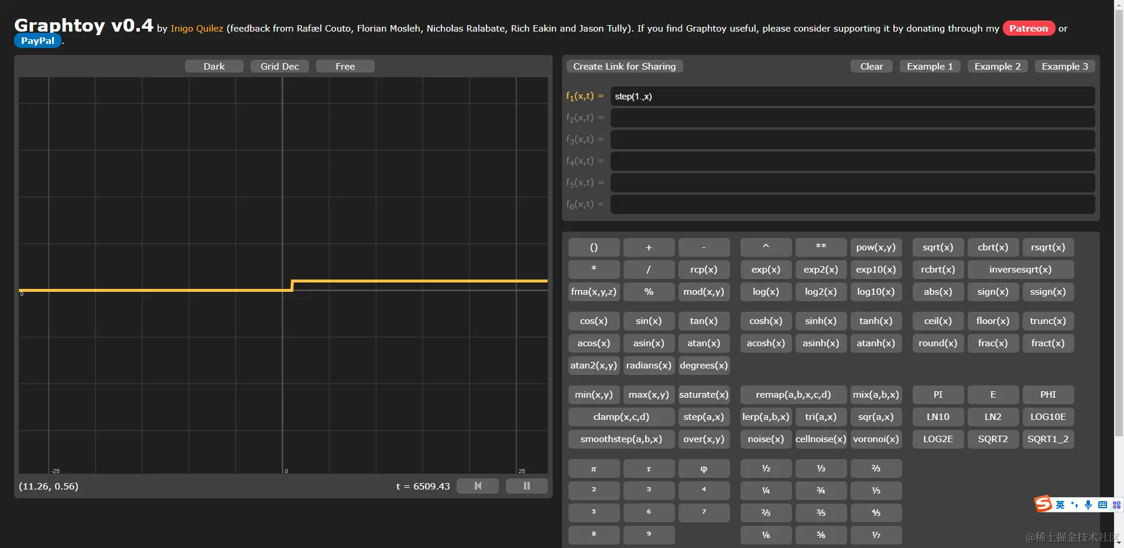
Task: Load Example 2
Action: (x=997, y=66)
